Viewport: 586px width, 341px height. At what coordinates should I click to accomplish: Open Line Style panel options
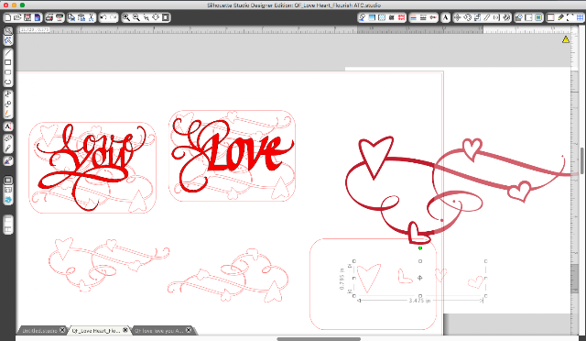423,17
